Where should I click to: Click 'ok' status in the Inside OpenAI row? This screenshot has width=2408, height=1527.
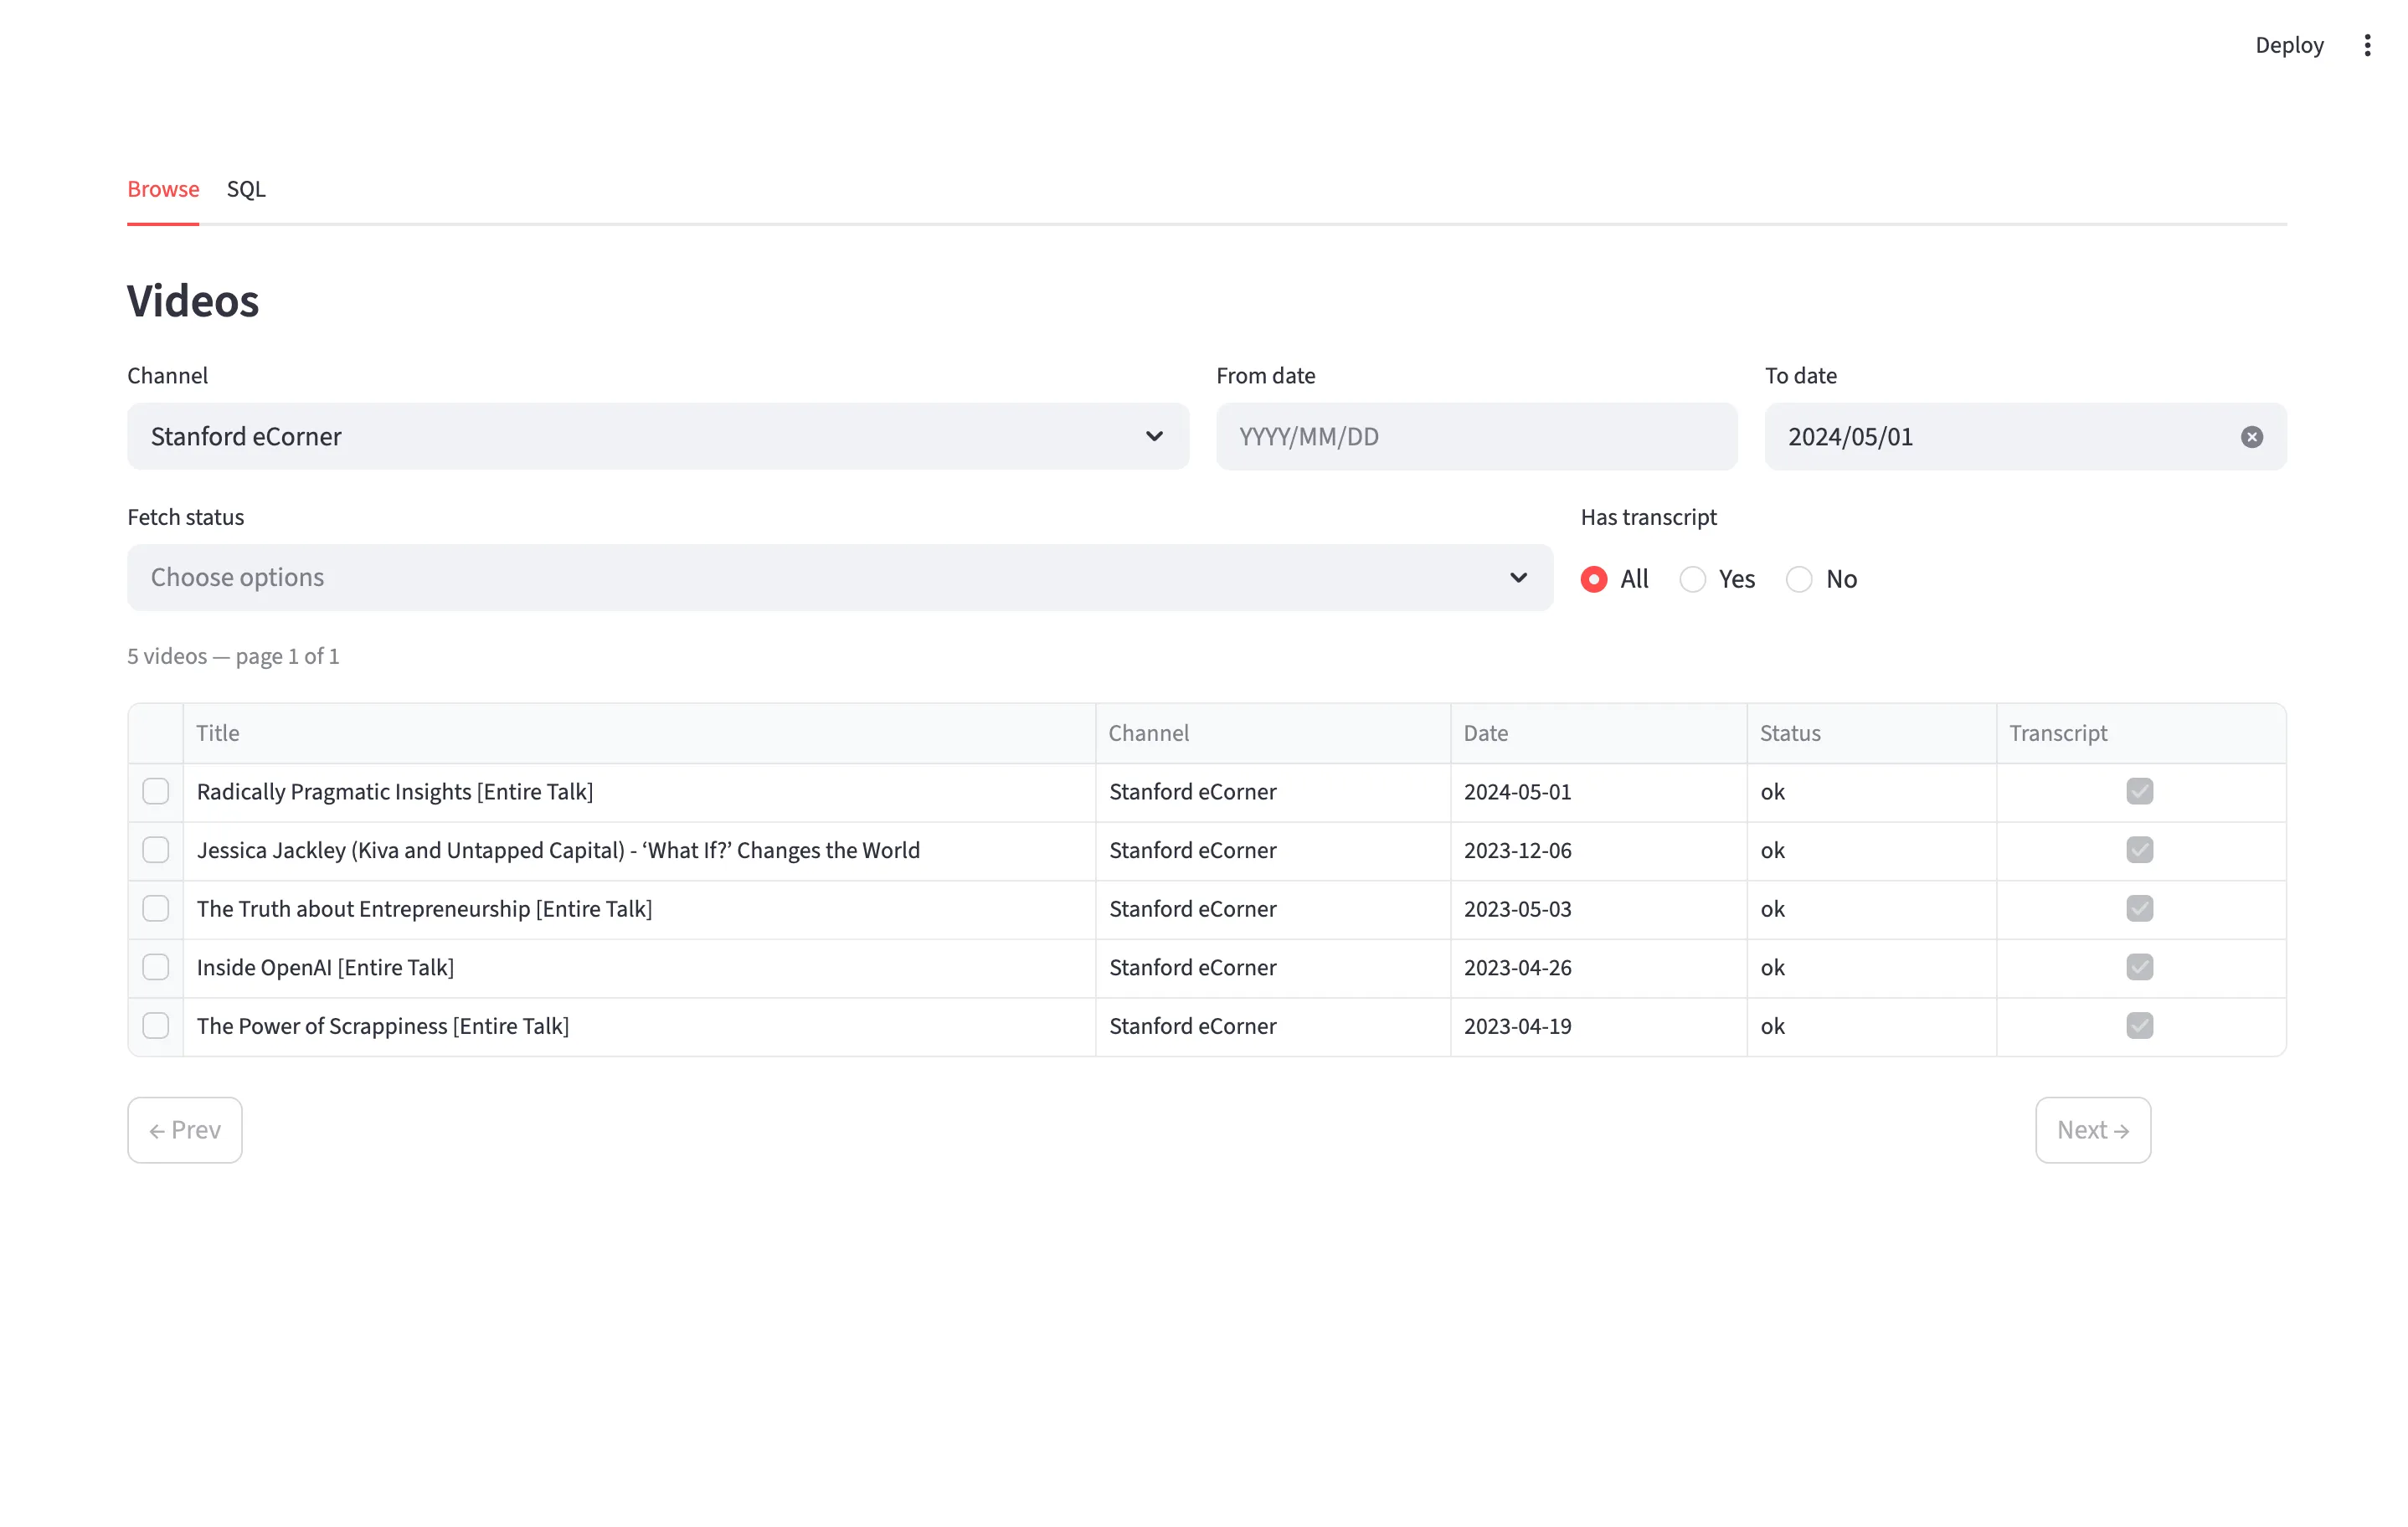pyautogui.click(x=1871, y=967)
